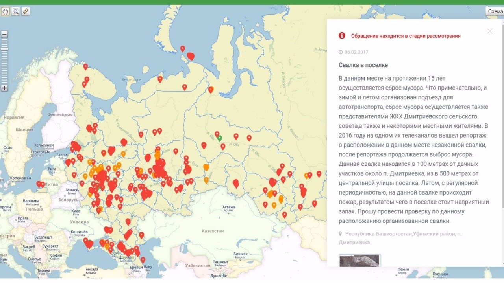
Task: Click the green map marker near Ob river
Action: 220,138
